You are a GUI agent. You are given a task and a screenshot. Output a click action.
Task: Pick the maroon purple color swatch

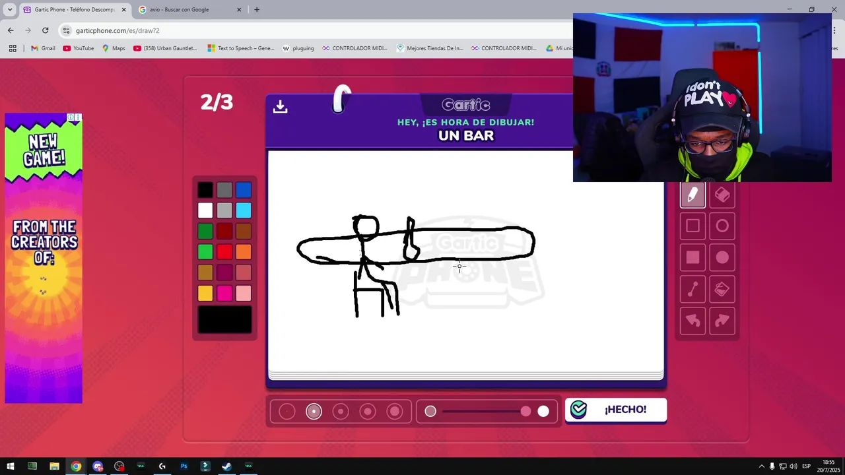(x=224, y=272)
